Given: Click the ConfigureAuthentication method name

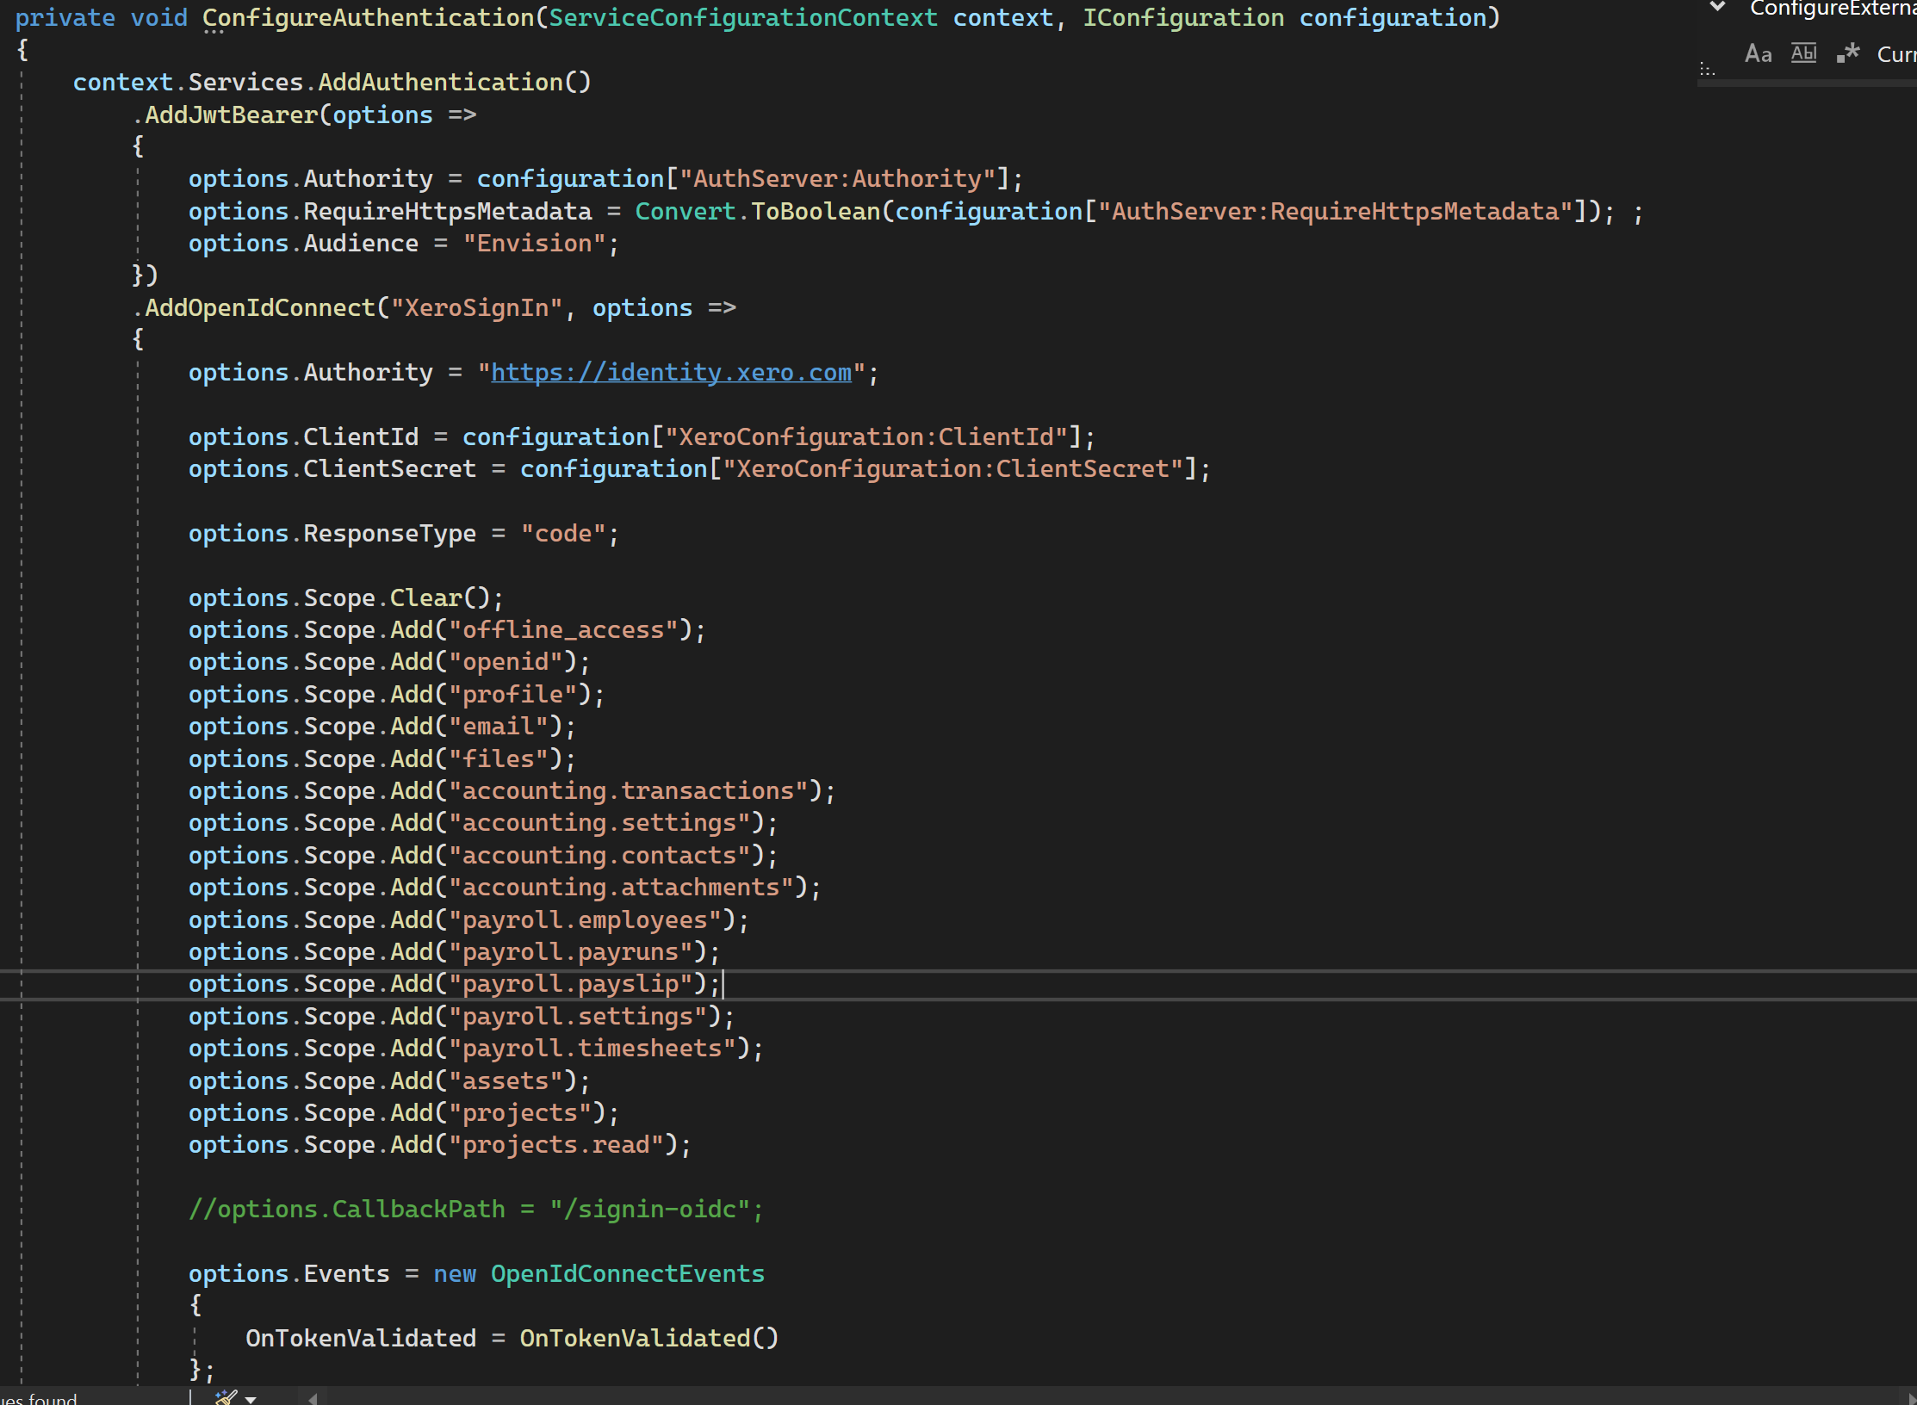Looking at the screenshot, I should [x=368, y=18].
